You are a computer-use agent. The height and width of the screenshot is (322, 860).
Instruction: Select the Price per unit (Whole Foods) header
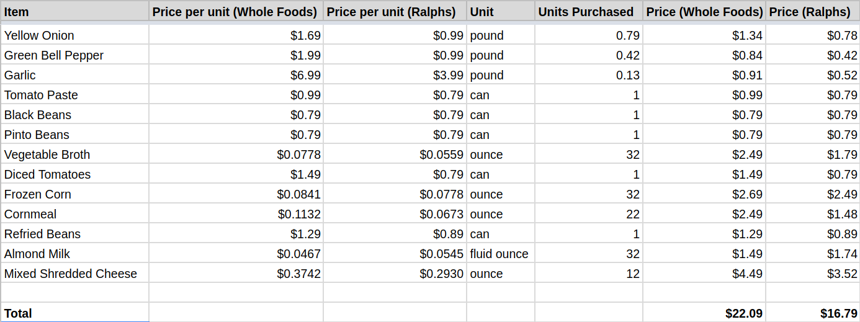(235, 12)
